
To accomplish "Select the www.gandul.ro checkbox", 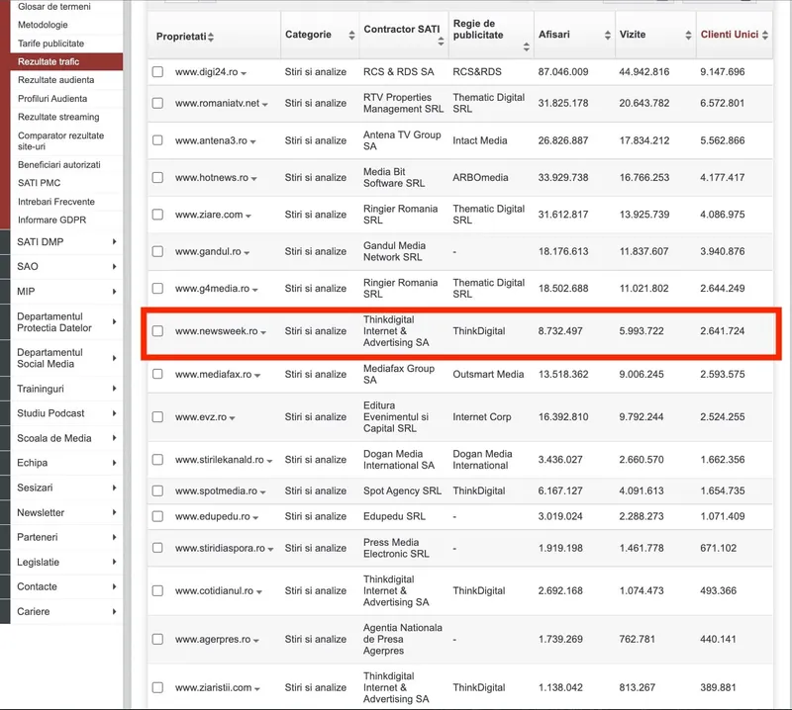I will point(157,251).
